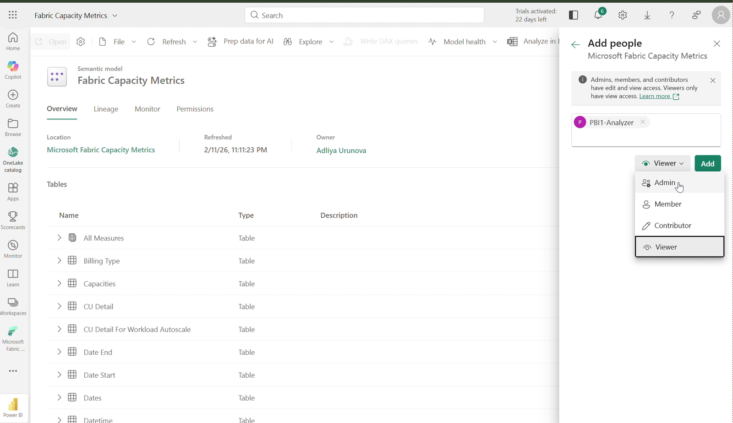Expand the All Measures table row

[x=59, y=237]
